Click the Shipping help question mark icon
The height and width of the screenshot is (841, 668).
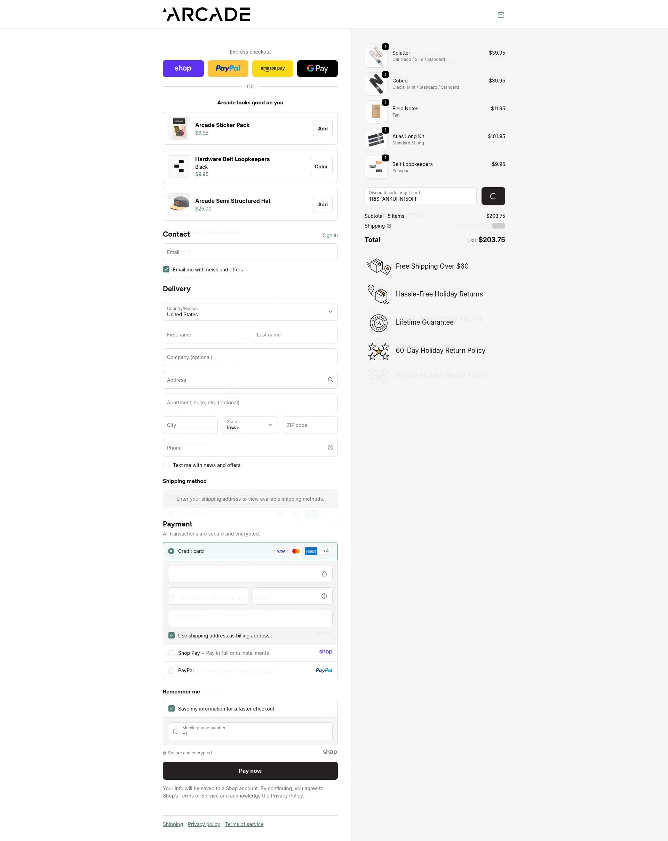(x=389, y=226)
